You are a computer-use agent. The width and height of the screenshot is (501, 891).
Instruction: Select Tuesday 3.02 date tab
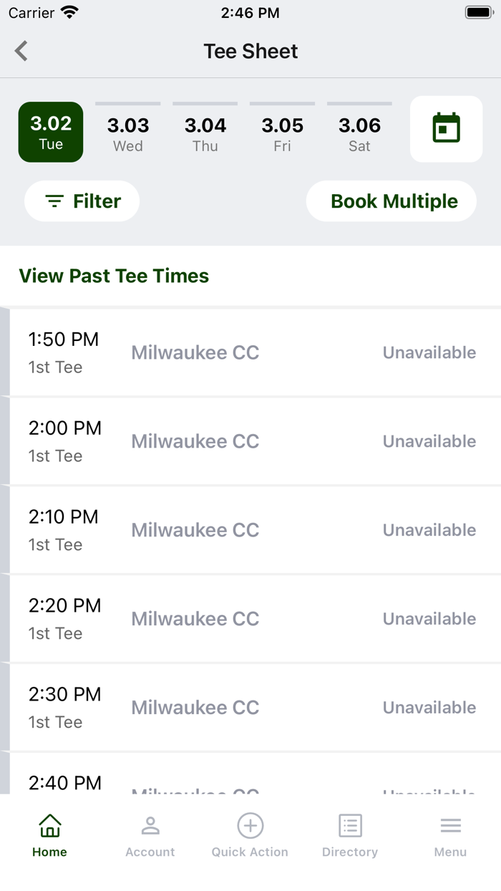click(51, 132)
